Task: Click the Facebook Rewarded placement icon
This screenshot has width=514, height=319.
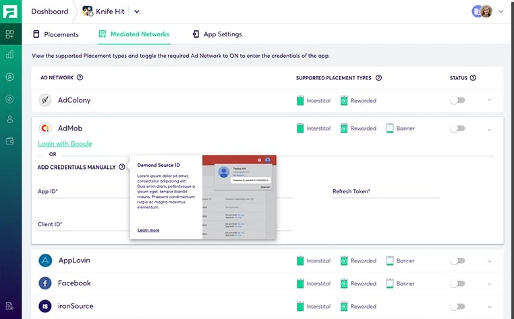Action: point(344,283)
